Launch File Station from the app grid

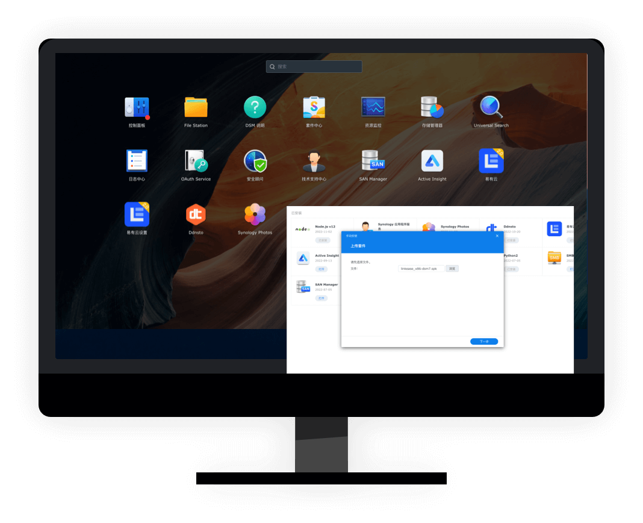(x=196, y=108)
